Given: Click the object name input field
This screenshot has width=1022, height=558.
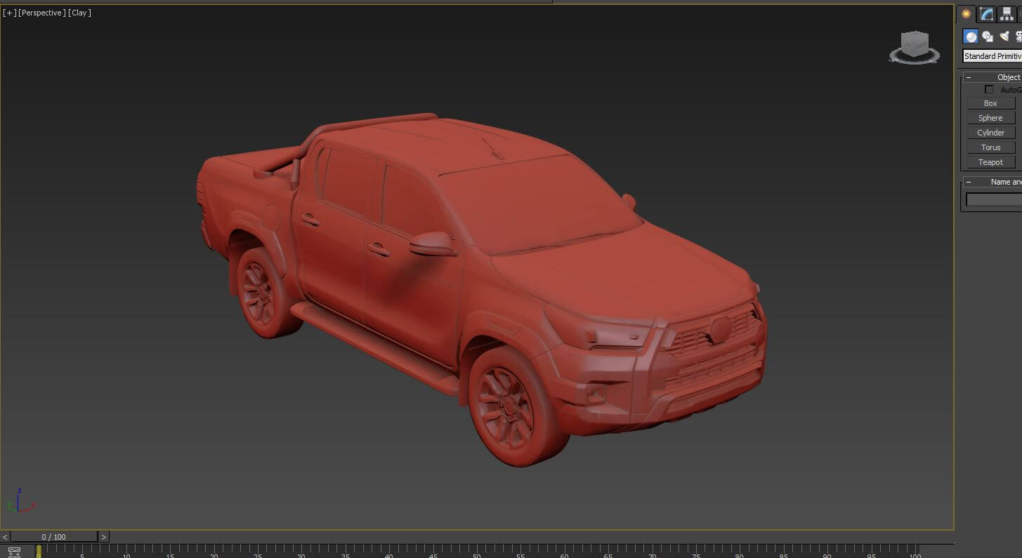Looking at the screenshot, I should click(994, 200).
